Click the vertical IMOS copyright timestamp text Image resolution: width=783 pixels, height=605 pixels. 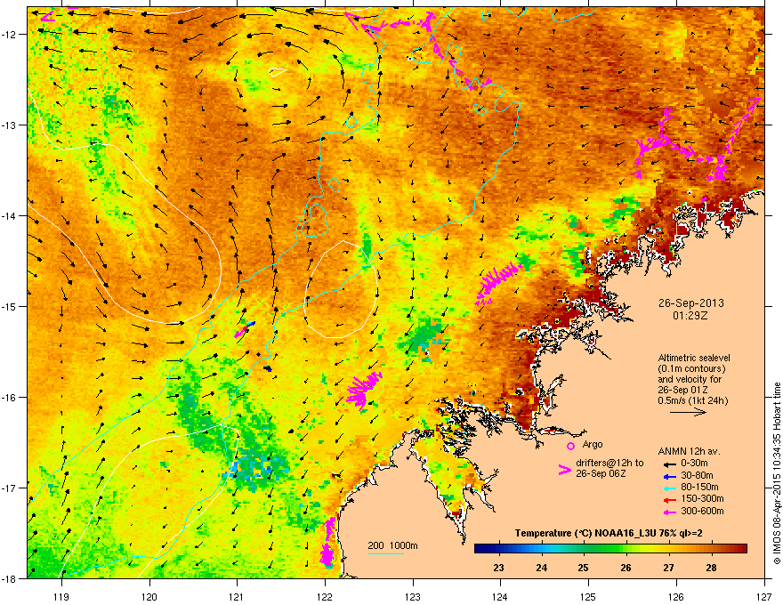coord(777,473)
